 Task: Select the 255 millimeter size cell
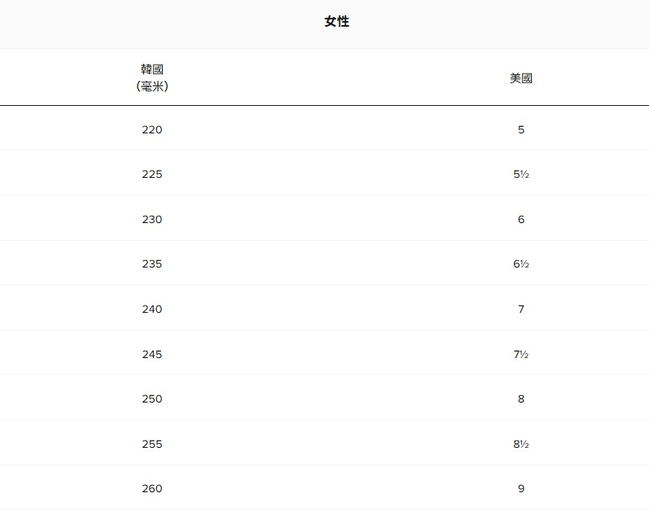click(152, 444)
